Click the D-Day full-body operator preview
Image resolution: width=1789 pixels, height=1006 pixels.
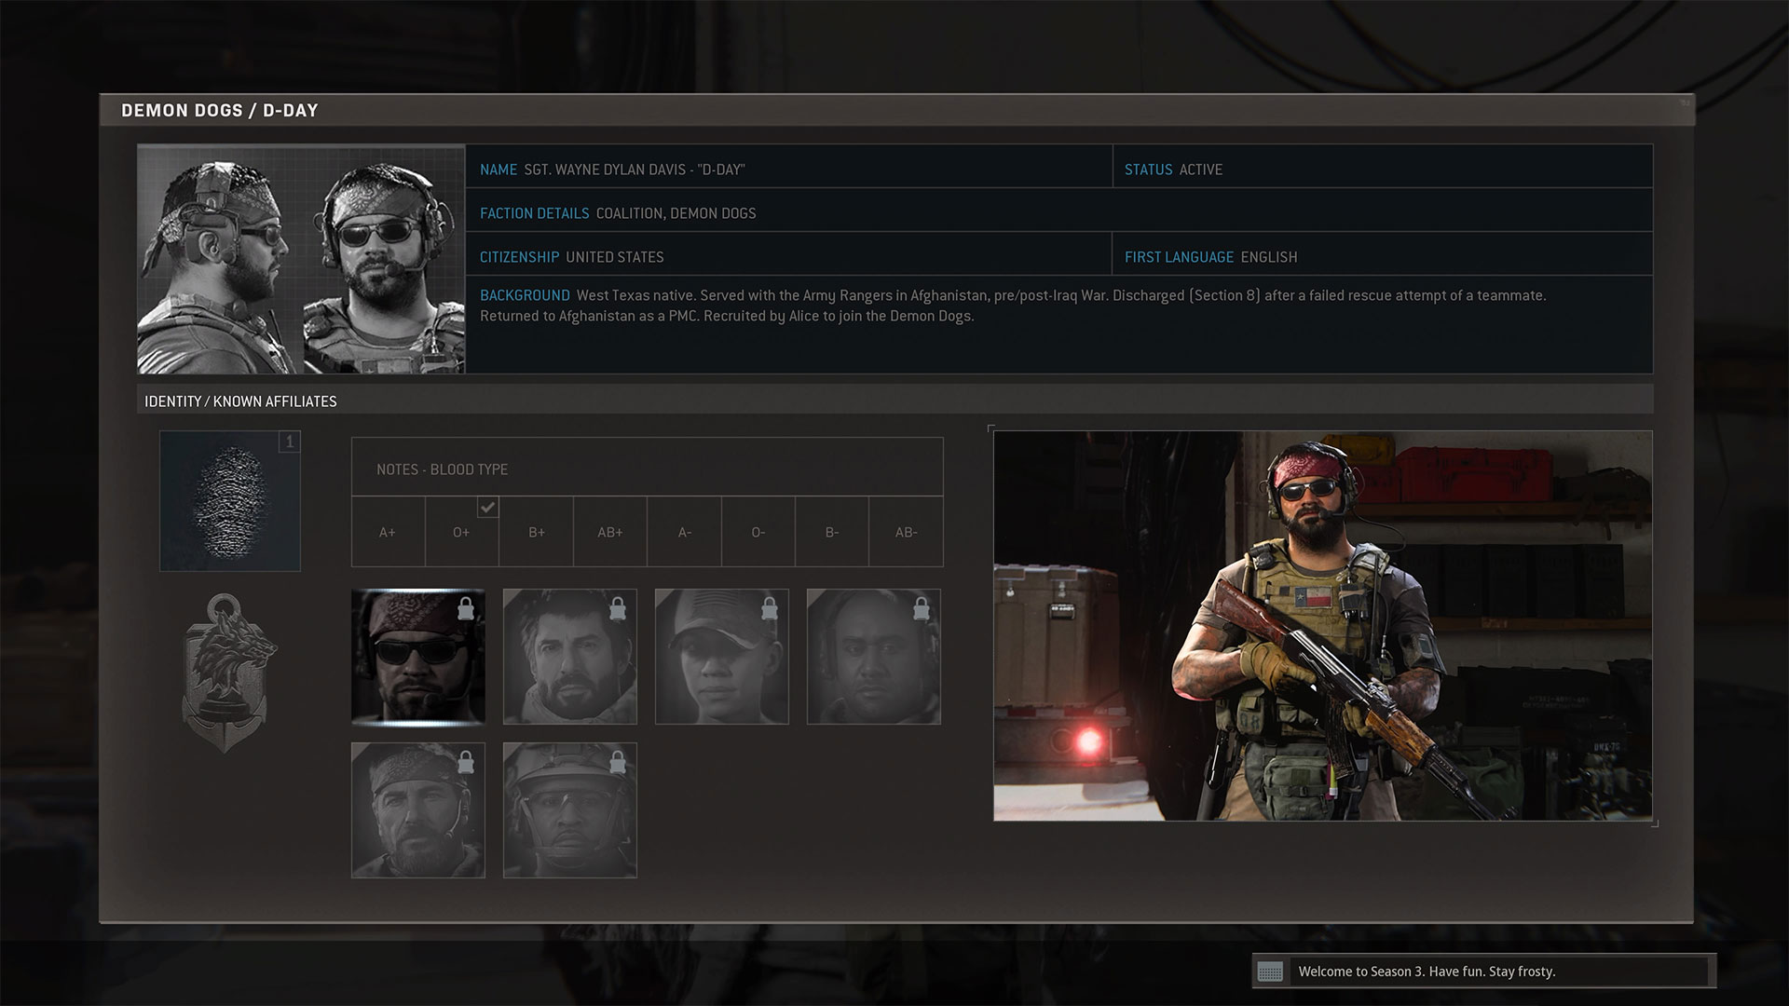click(x=1323, y=626)
